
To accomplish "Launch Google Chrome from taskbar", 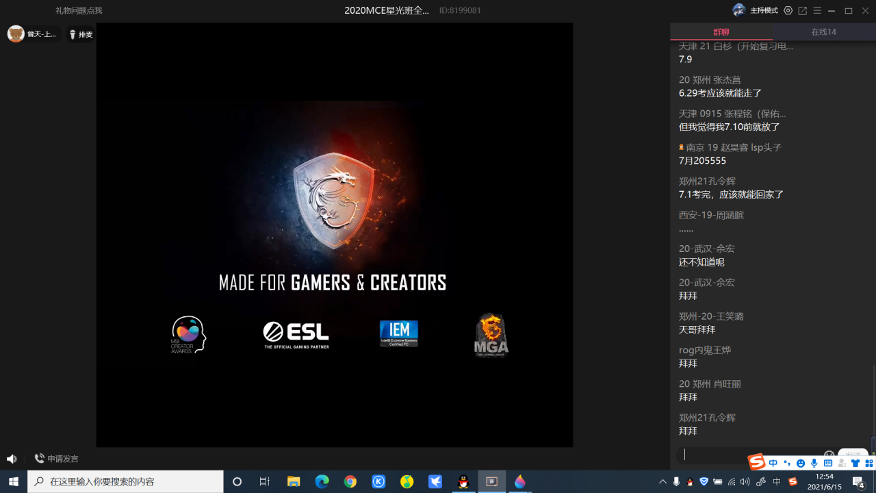I will [350, 481].
